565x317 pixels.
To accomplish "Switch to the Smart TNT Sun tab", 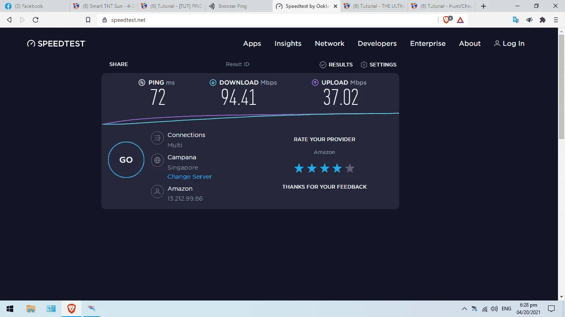I will click(x=103, y=6).
